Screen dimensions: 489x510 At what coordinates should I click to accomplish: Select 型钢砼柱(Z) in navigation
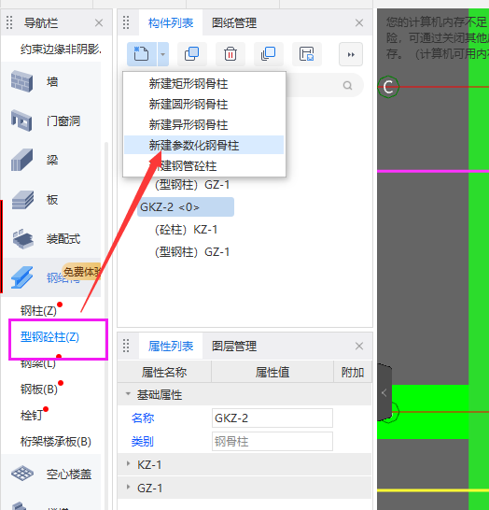pos(49,337)
